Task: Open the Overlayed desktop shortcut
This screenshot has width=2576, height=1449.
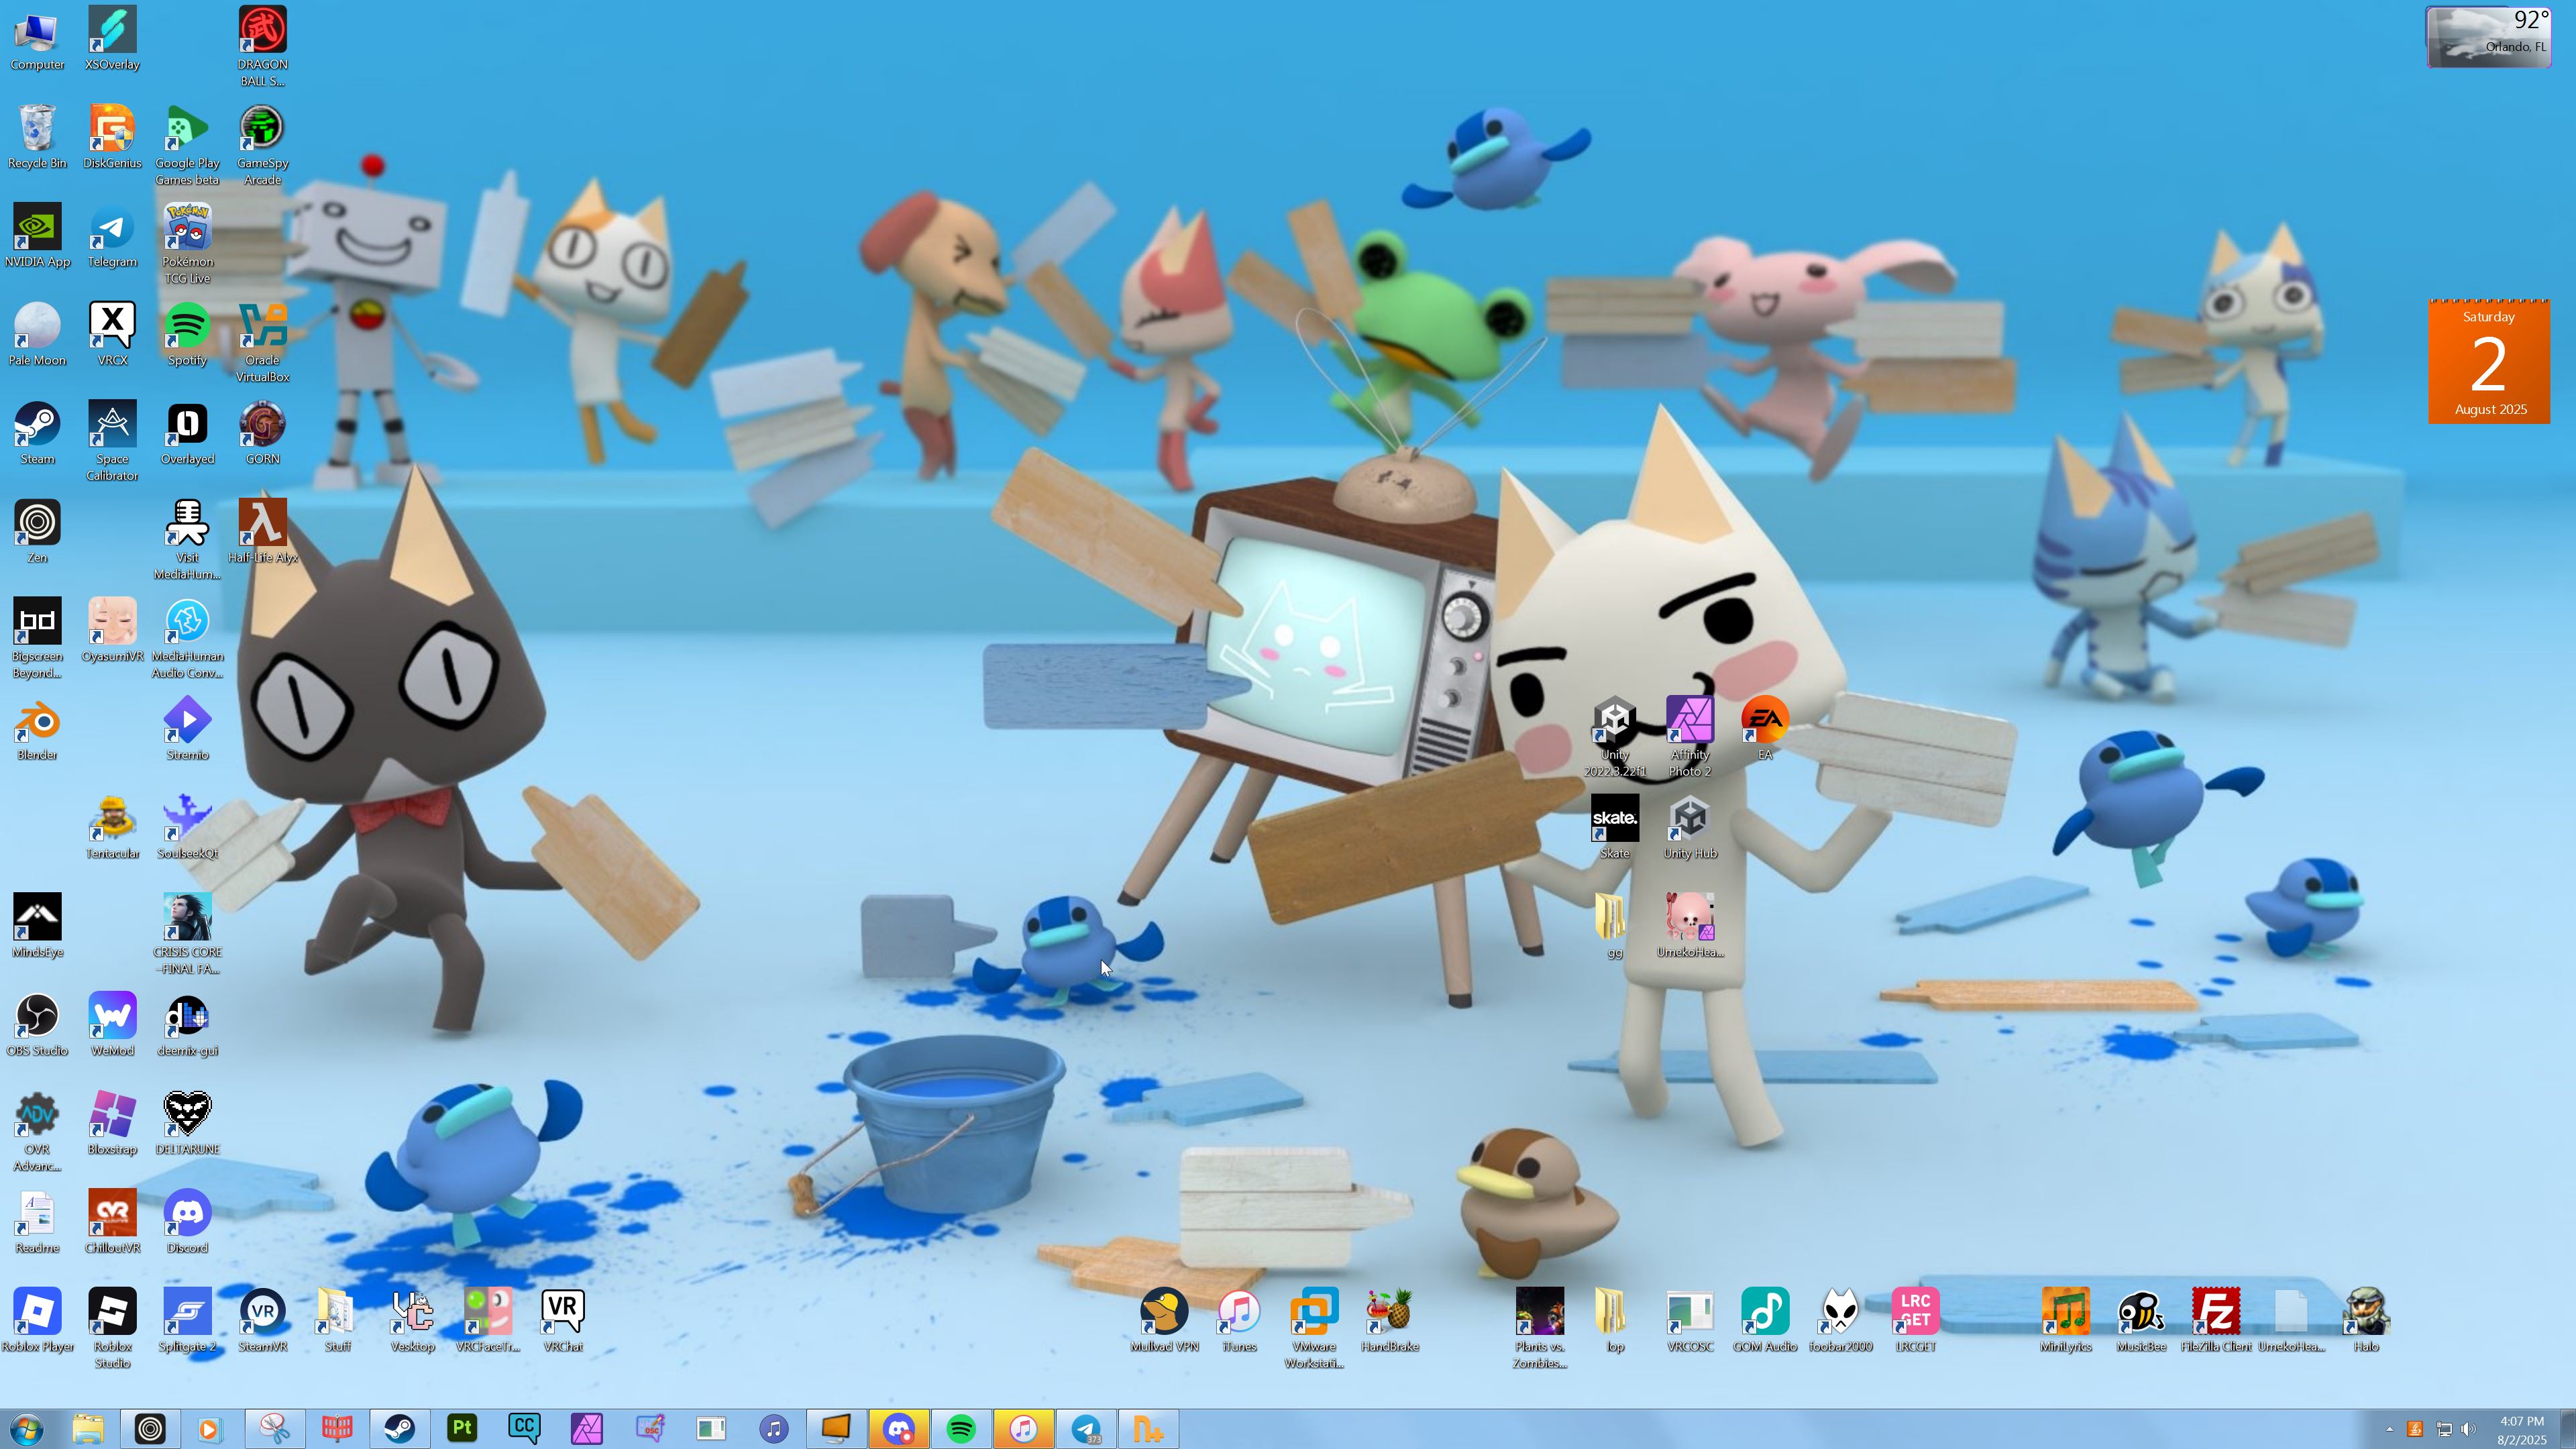Action: tap(187, 433)
